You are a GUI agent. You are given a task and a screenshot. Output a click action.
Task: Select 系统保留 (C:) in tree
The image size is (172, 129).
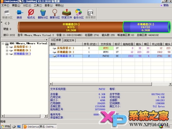[x=22, y=47]
